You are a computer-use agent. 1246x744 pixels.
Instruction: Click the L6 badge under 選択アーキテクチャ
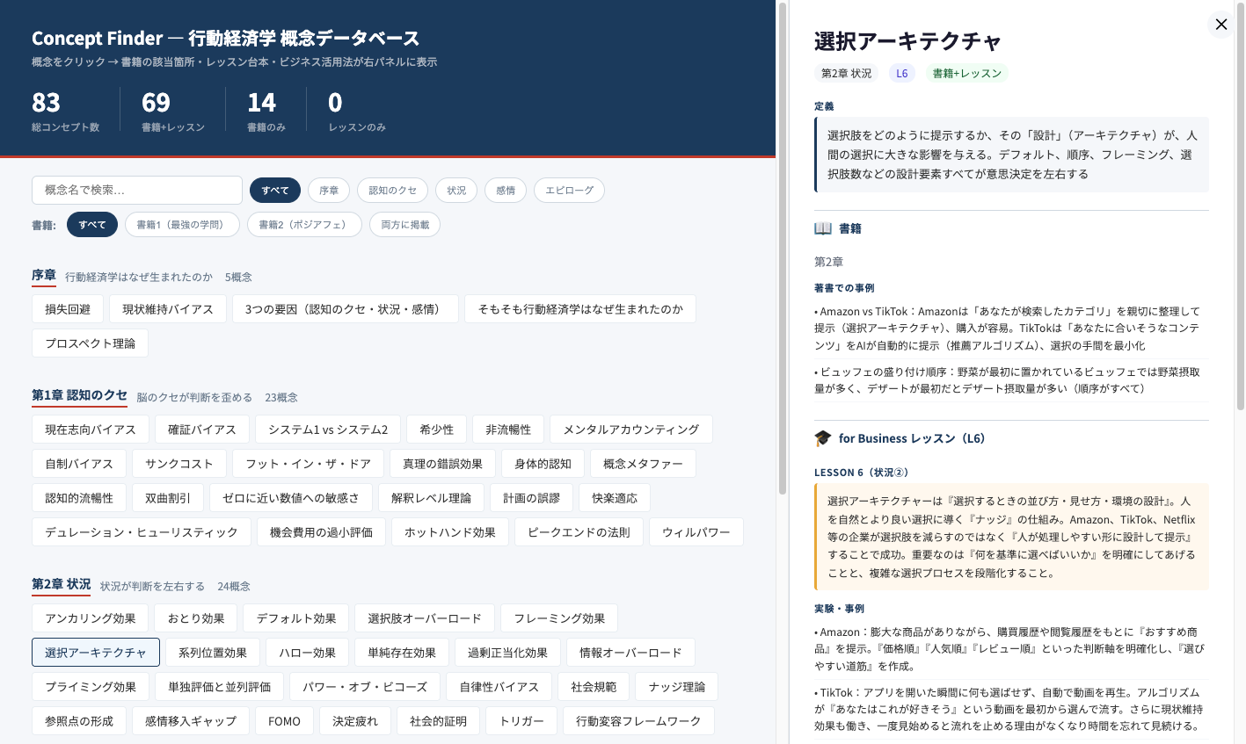[901, 73]
